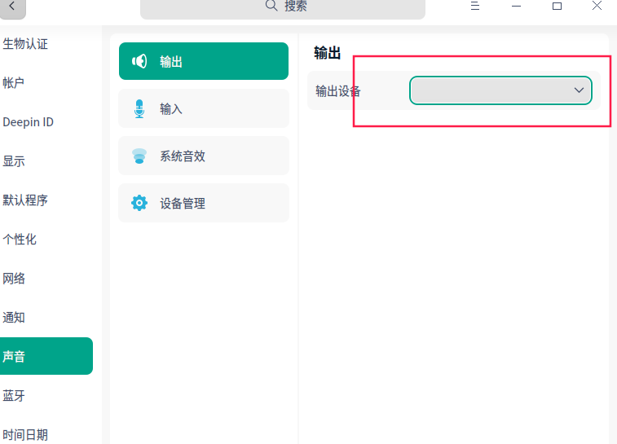Screen dimensions: 617x444
Task: Click the 输出设备 label text
Action: pos(338,91)
